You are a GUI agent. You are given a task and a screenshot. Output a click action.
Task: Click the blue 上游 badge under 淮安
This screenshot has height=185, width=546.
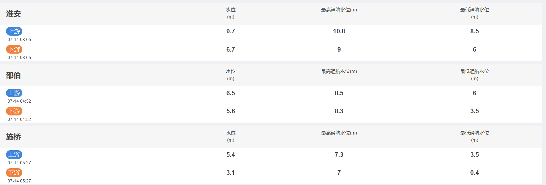(x=14, y=31)
